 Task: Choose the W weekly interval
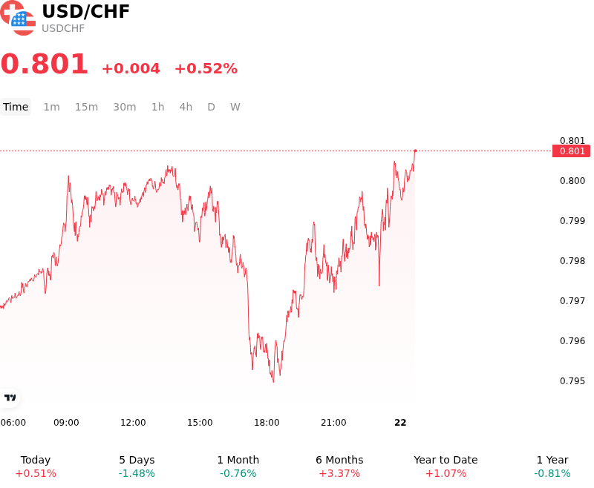point(235,107)
